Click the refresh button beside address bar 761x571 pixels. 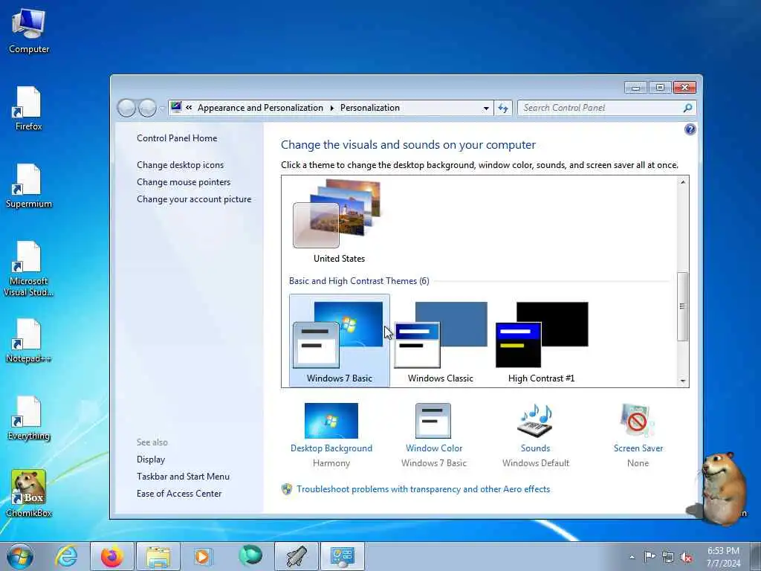(x=503, y=108)
